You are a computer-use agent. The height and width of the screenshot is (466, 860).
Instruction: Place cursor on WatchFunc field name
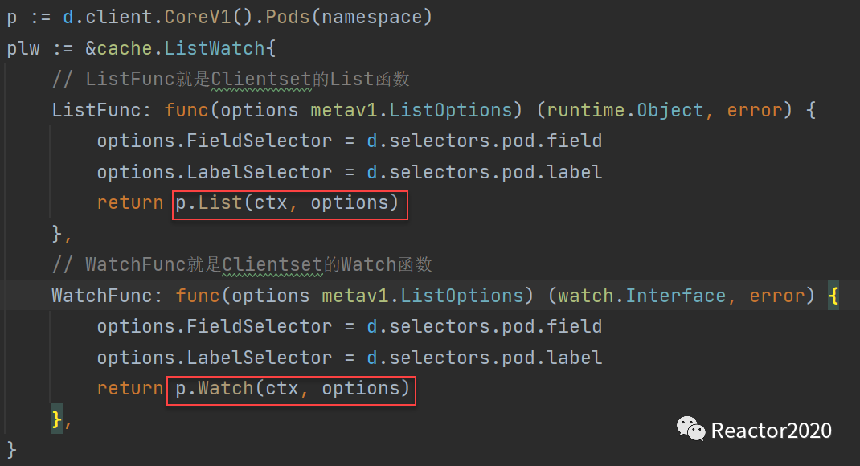tap(102, 296)
